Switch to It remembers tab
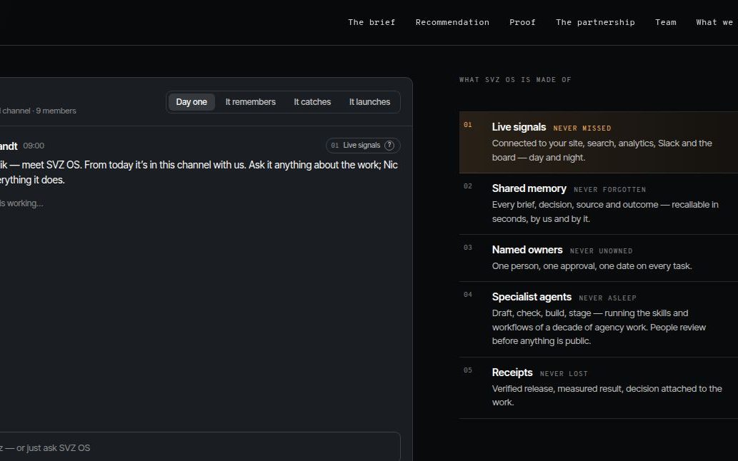This screenshot has height=461, width=738. click(250, 102)
